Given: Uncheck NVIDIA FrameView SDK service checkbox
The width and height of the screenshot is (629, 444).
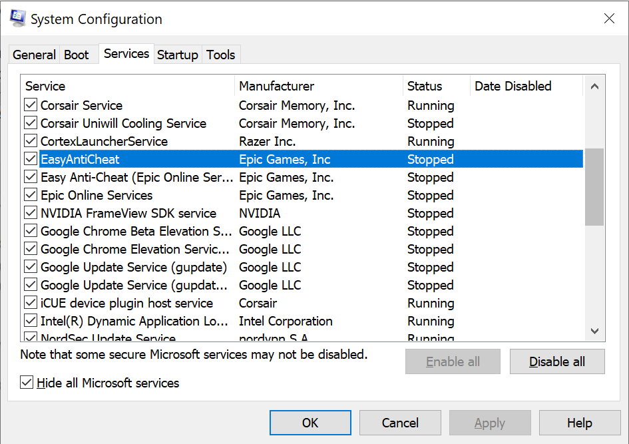Looking at the screenshot, I should click(x=31, y=213).
